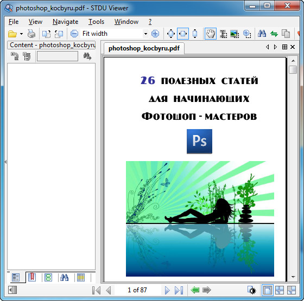Screen dimensions: 304x301
Task: Go to the previous page
Action: point(109,290)
